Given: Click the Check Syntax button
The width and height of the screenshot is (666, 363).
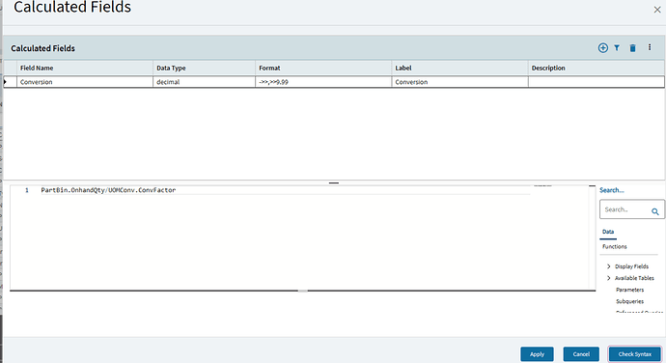Looking at the screenshot, I should (x=634, y=354).
